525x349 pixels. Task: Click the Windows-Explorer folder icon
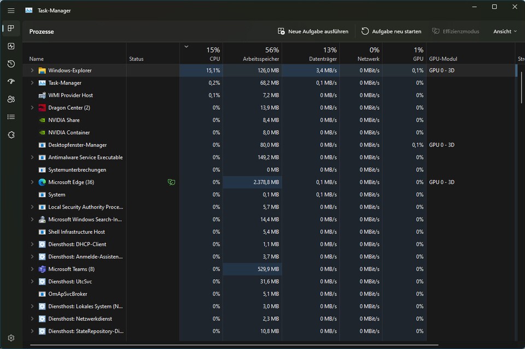[42, 70]
